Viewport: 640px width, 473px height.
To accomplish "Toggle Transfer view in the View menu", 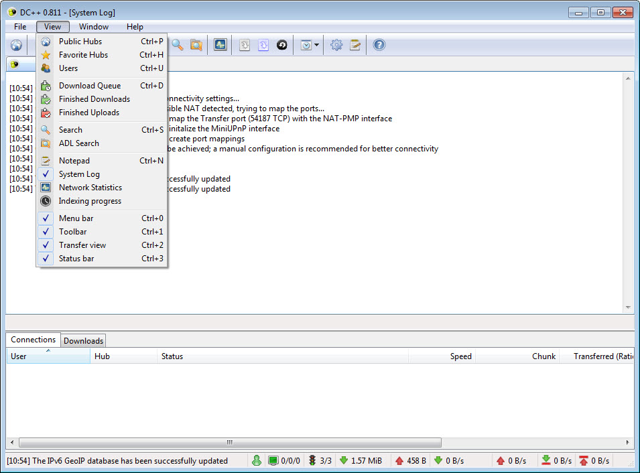I will pyautogui.click(x=102, y=245).
